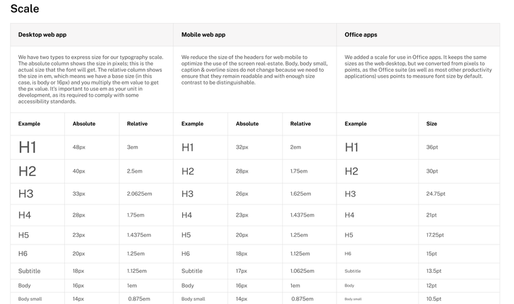514x304 pixels.
Task: Click the desktop Subtitle example text
Action: pos(30,271)
